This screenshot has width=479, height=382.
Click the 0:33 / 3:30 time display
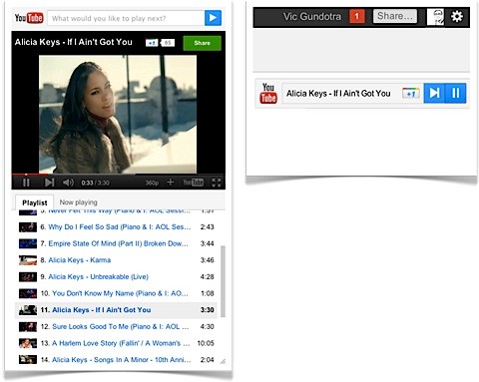click(x=95, y=183)
